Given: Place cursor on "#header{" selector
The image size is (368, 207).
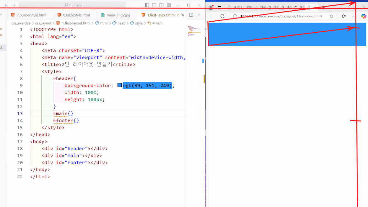Looking at the screenshot, I should (x=64, y=78).
